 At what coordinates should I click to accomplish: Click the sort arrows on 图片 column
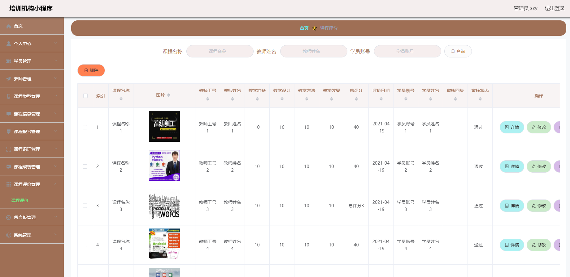tap(169, 95)
